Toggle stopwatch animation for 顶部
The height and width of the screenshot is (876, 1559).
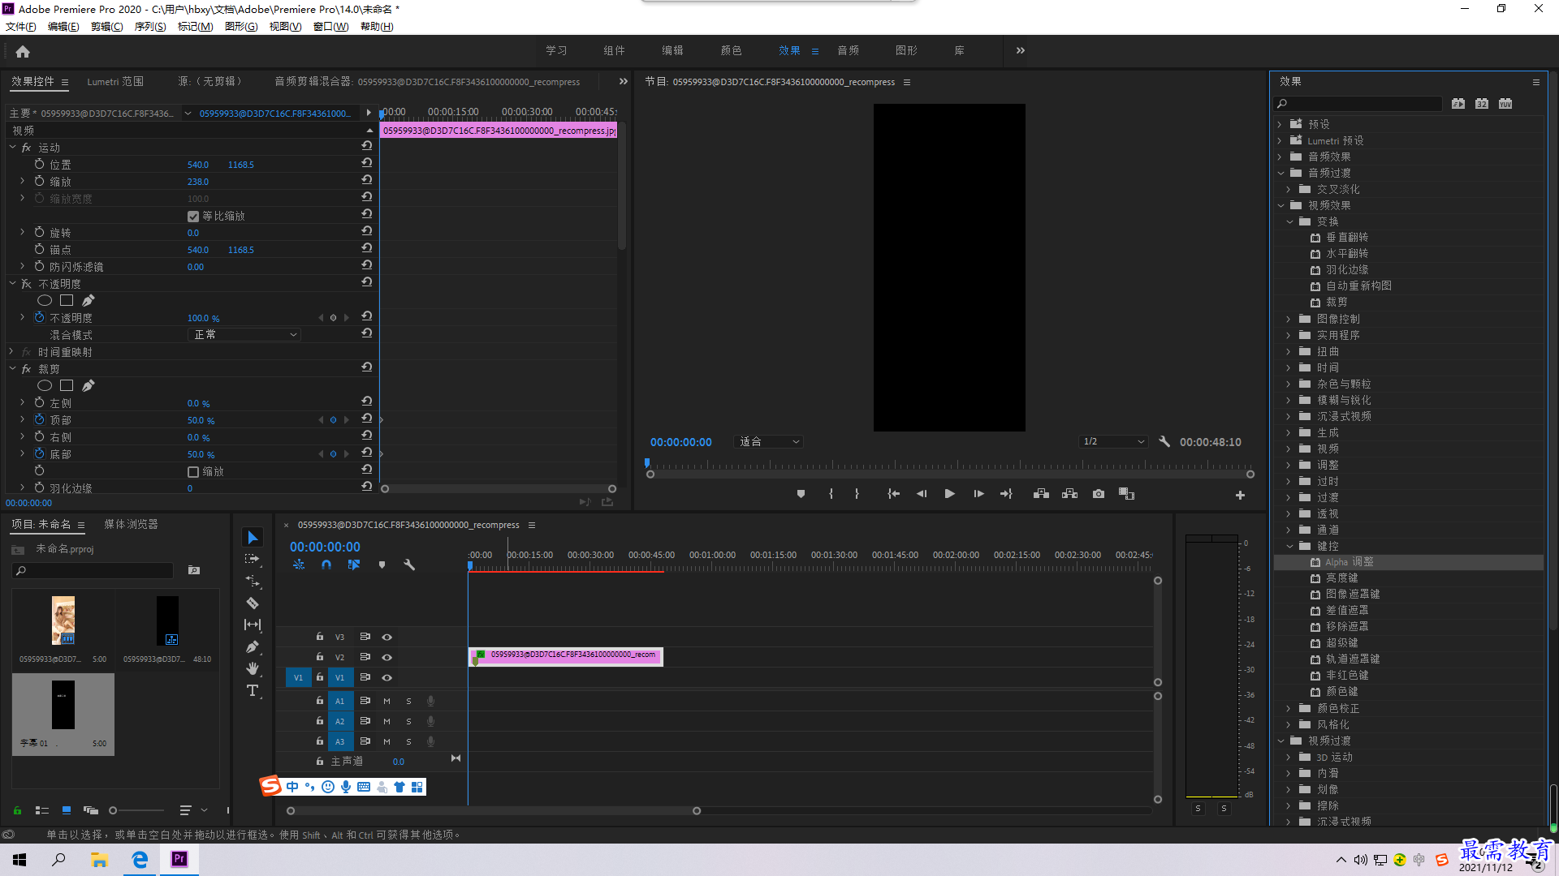click(x=39, y=420)
